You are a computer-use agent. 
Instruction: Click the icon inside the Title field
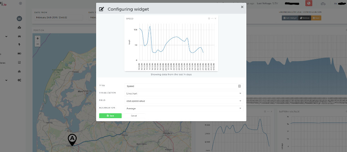point(239,86)
